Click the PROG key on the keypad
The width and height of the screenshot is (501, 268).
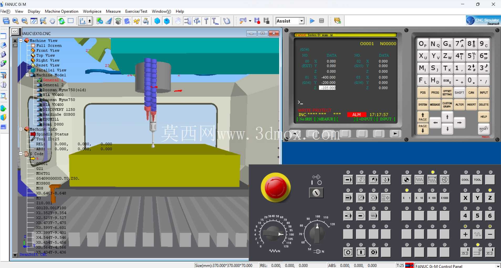[435, 93]
